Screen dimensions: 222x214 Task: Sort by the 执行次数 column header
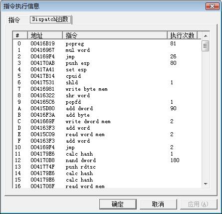point(182,35)
